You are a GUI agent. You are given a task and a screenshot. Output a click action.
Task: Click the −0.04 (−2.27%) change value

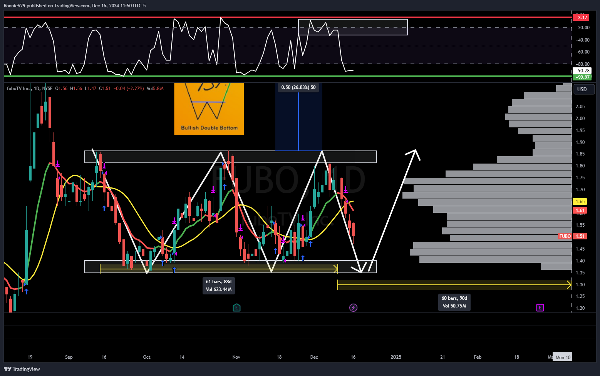pos(129,89)
